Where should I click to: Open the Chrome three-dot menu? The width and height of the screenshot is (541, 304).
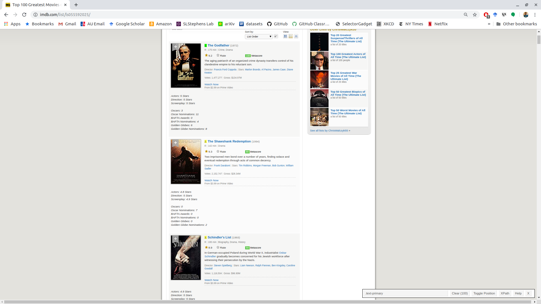point(535,15)
